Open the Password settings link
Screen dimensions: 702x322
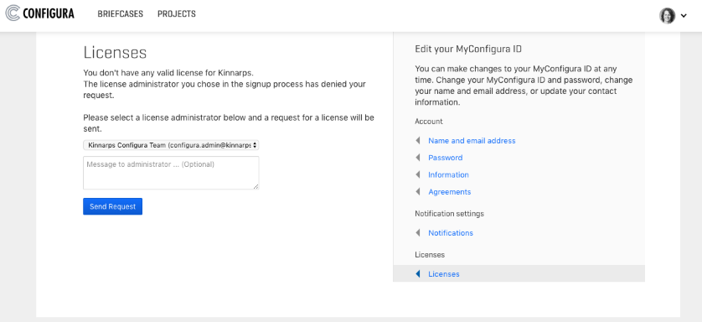tap(445, 158)
